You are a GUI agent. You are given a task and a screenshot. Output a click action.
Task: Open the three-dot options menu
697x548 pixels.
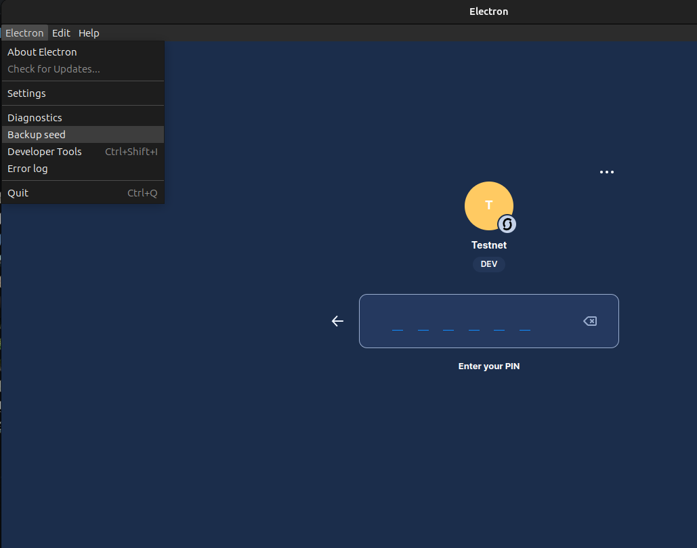tap(606, 172)
